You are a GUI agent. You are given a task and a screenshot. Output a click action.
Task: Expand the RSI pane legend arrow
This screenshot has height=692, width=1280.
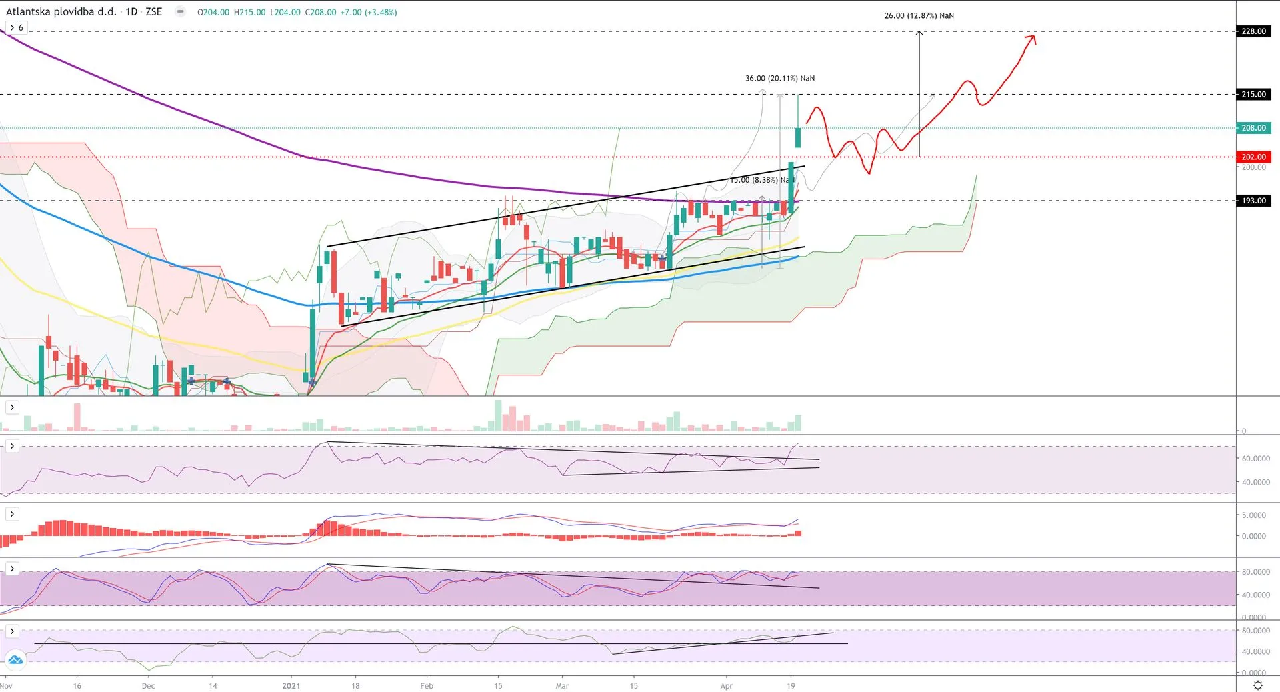12,446
